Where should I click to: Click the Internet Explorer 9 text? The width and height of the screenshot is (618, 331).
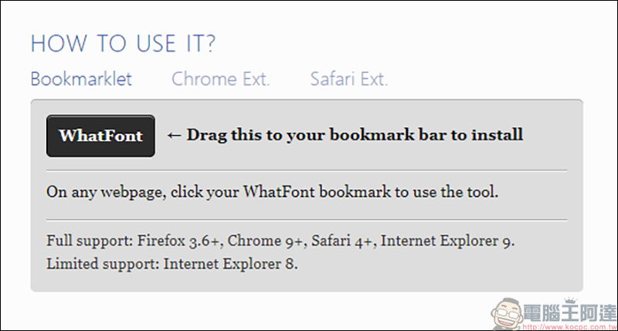click(447, 241)
